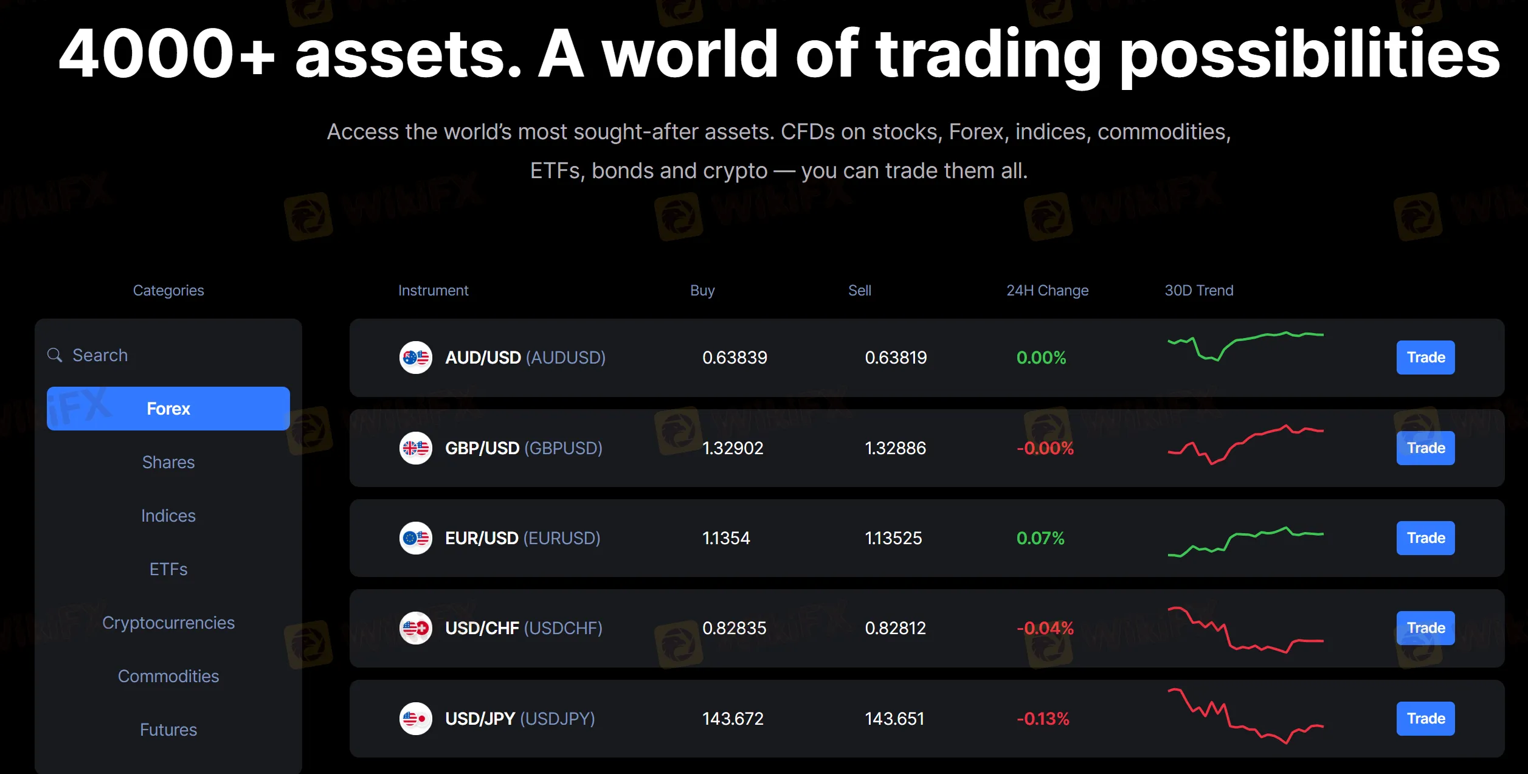1528x774 pixels.
Task: Click the EUR/USD flag pair icon
Action: click(x=416, y=538)
